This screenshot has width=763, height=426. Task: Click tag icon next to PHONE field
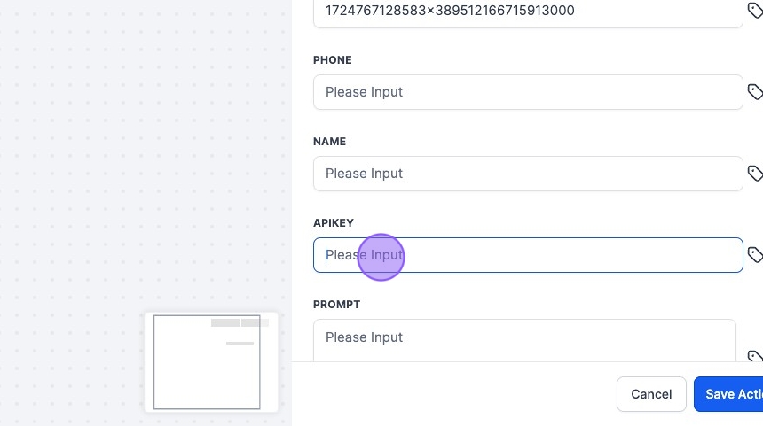(x=755, y=92)
